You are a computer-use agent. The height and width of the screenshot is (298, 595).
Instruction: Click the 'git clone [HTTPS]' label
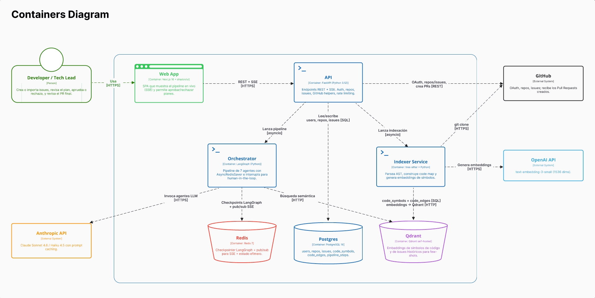(x=462, y=127)
